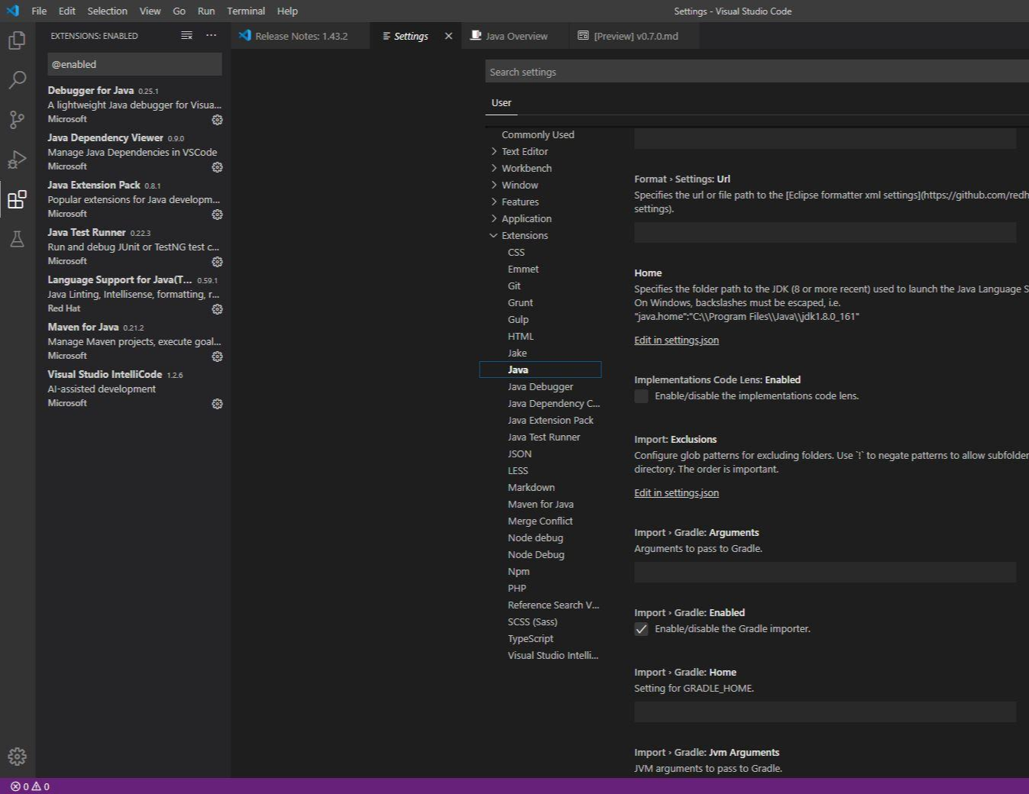Open gear menu for Java Test Runner
Viewport: 1029px width, 794px height.
217,262
